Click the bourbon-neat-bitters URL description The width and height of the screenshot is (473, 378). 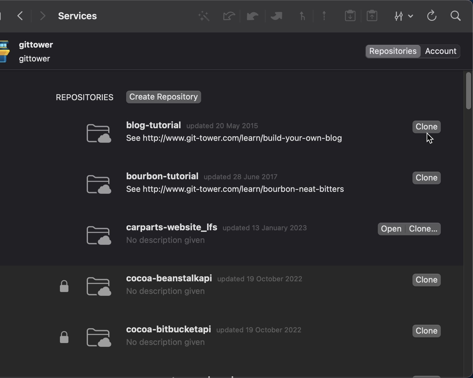click(x=235, y=189)
